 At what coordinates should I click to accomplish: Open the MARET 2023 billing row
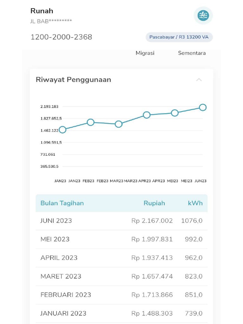click(121, 277)
